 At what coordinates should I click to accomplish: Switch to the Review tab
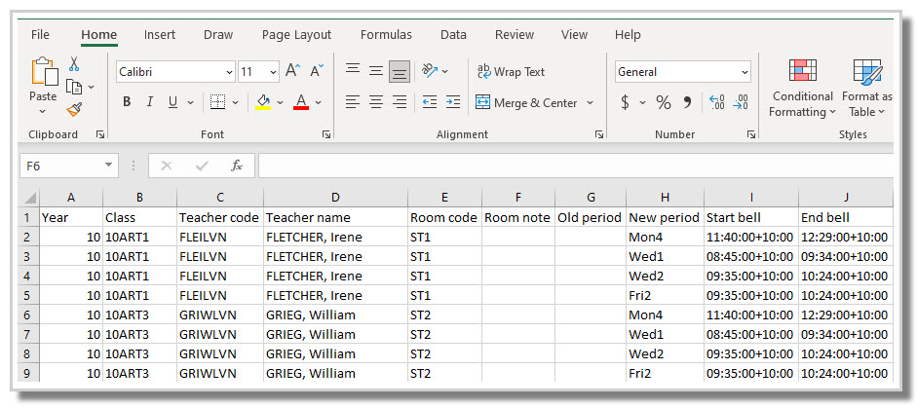pos(515,35)
